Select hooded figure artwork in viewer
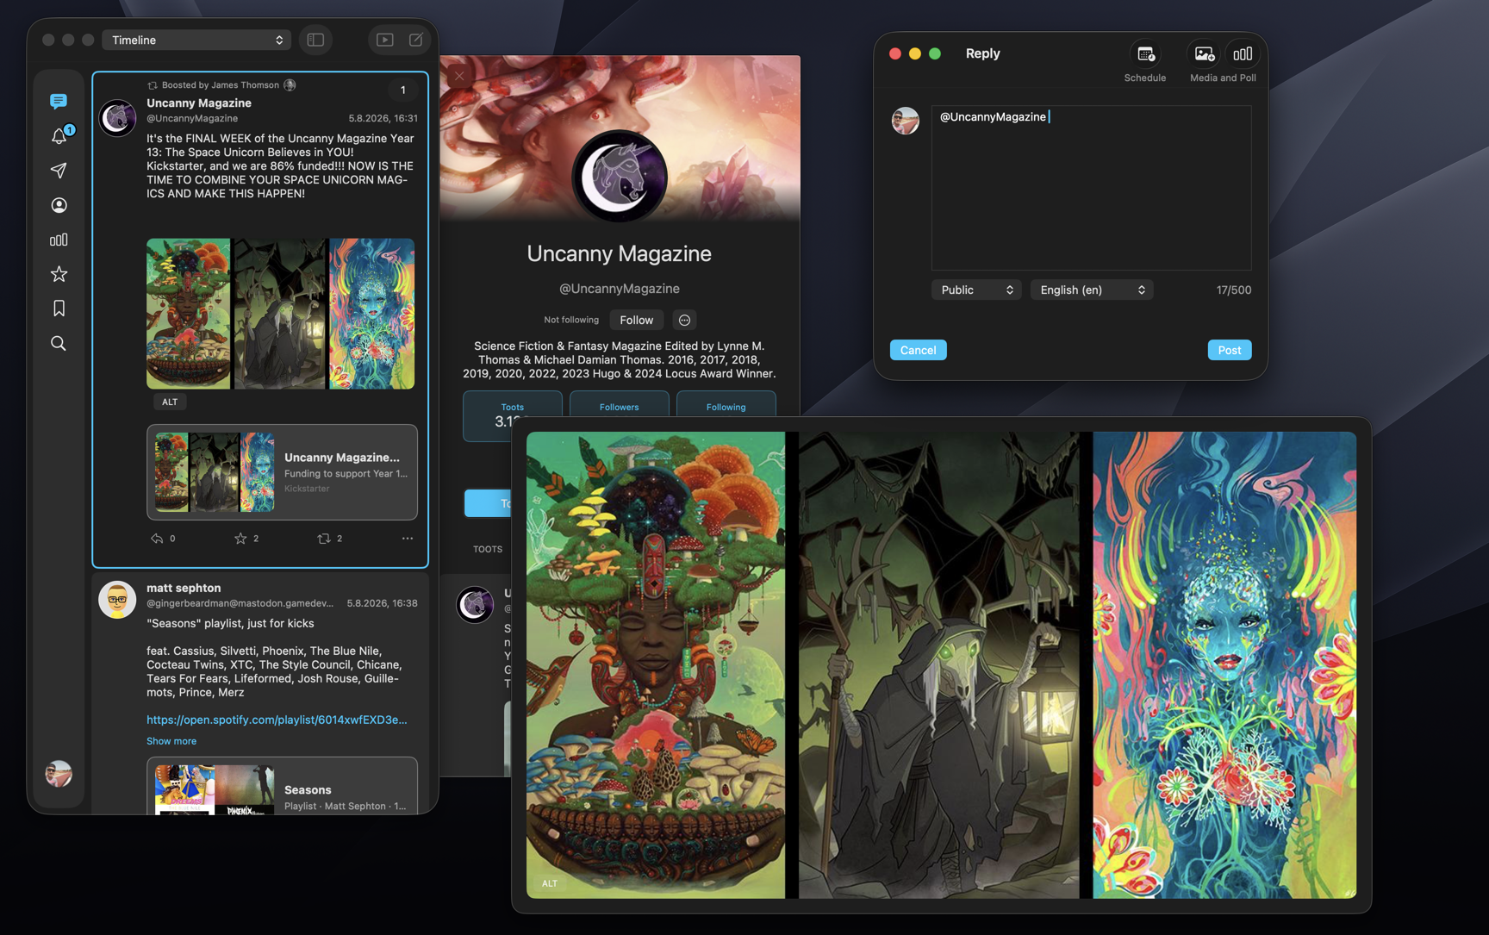 (x=939, y=664)
